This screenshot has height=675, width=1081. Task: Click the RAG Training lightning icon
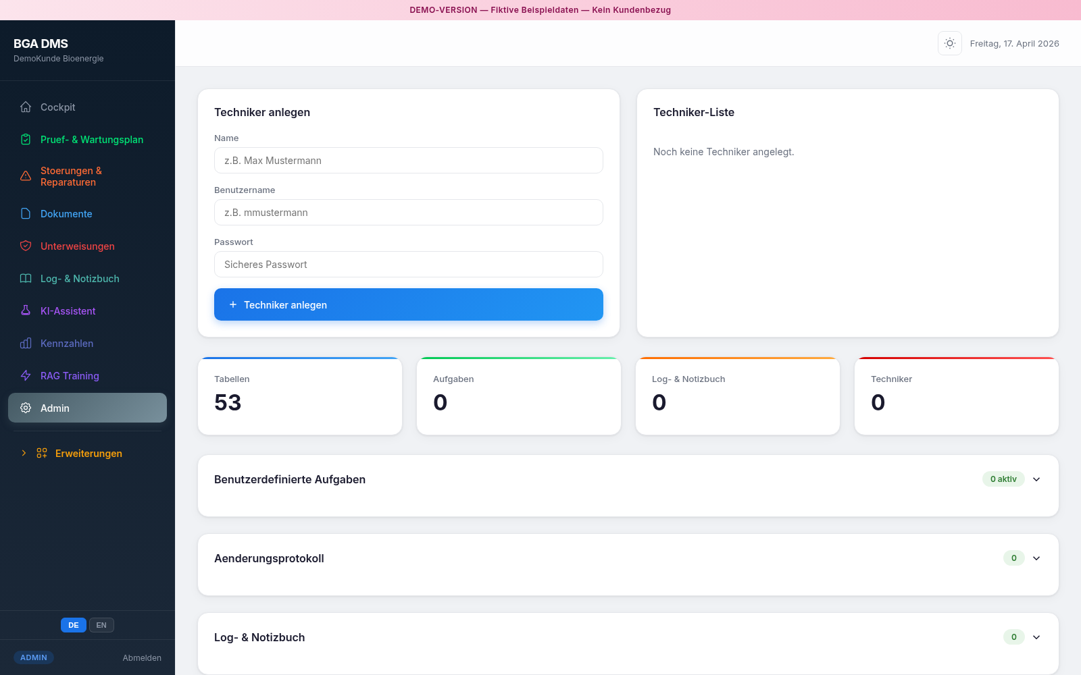pyautogui.click(x=26, y=375)
